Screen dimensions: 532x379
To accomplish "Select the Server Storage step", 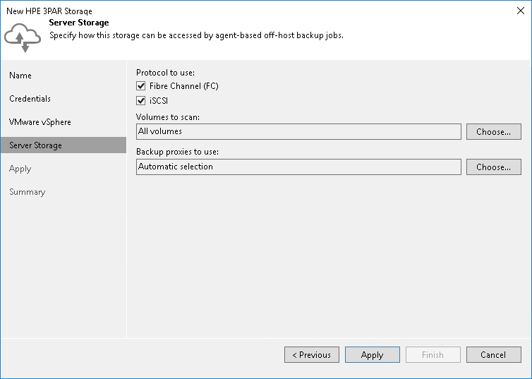I will pos(35,145).
